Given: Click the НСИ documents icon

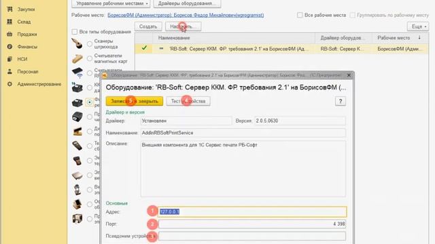Looking at the screenshot, I should 10,59.
